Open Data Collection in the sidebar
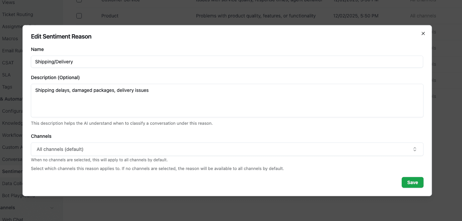The height and width of the screenshot is (221, 462). (12, 183)
